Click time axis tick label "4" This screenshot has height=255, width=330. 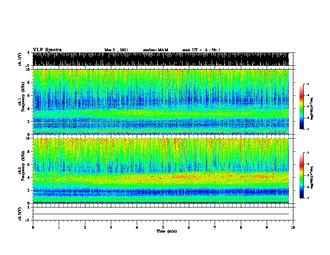(x=137, y=227)
